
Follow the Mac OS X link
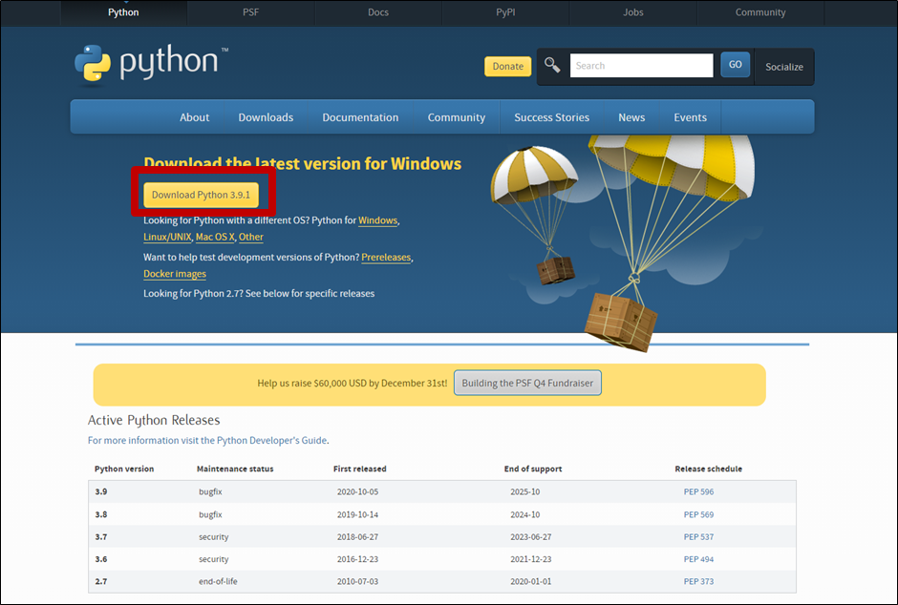pyautogui.click(x=215, y=237)
